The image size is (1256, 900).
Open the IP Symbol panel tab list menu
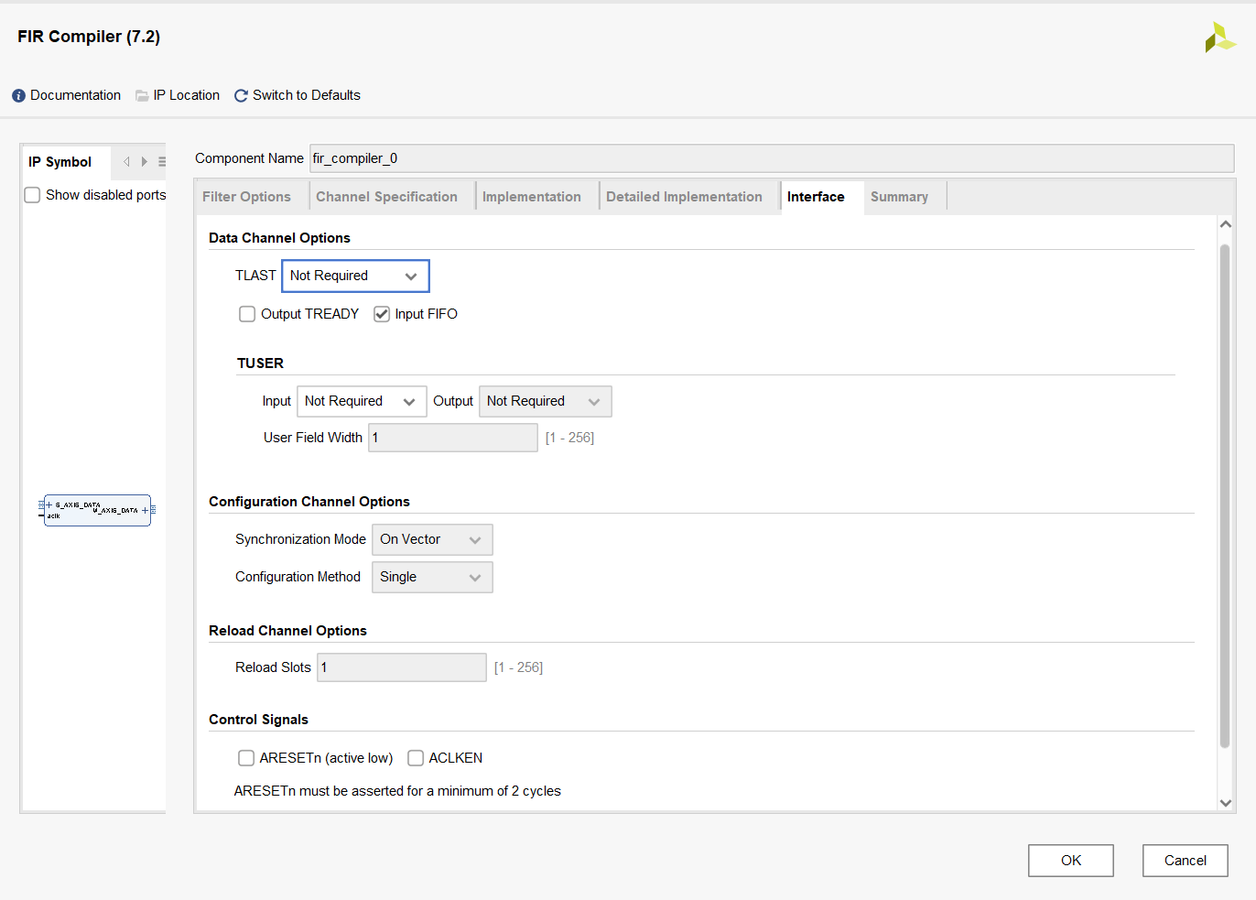tap(162, 162)
